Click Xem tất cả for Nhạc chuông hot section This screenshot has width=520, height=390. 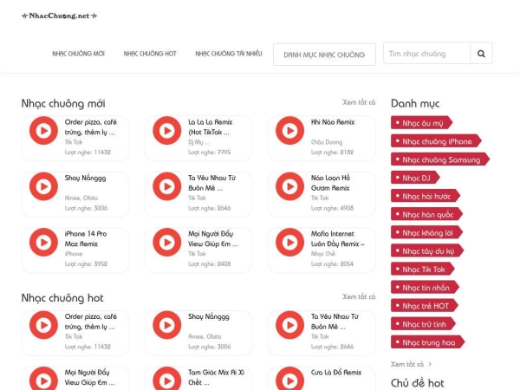(359, 296)
